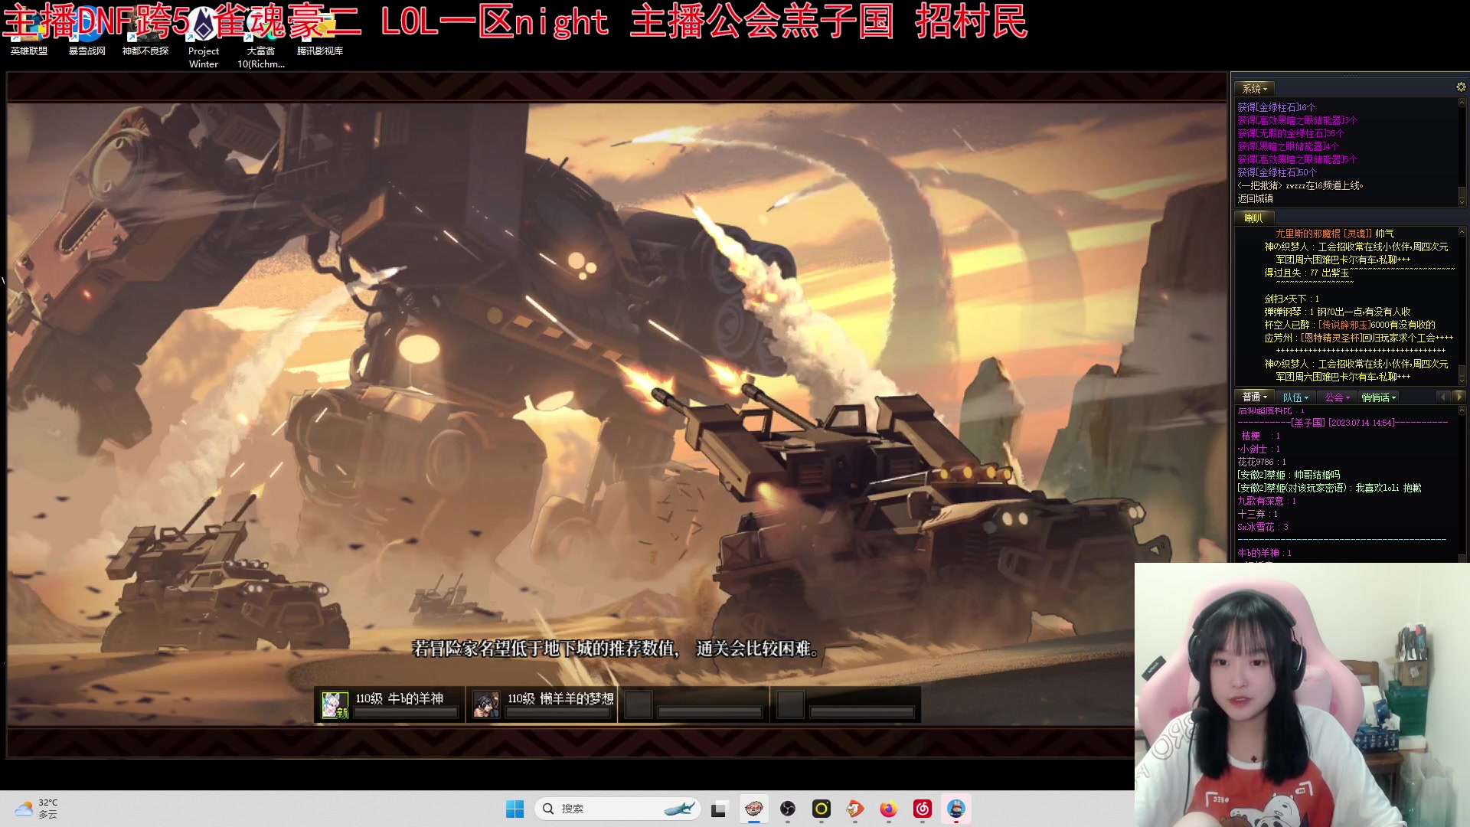Open chat settings gear icon
Screen dimensions: 1470x827
(1461, 87)
